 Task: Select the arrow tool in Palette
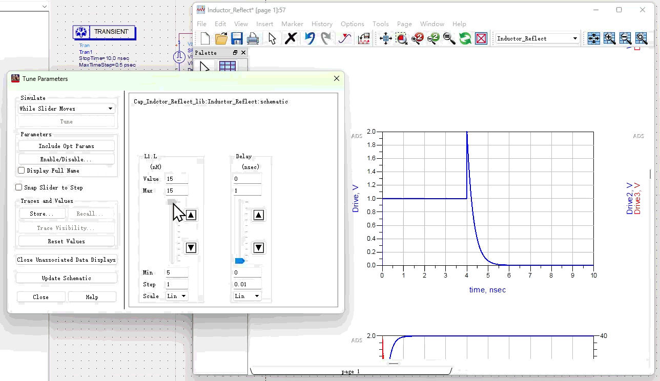tap(205, 67)
